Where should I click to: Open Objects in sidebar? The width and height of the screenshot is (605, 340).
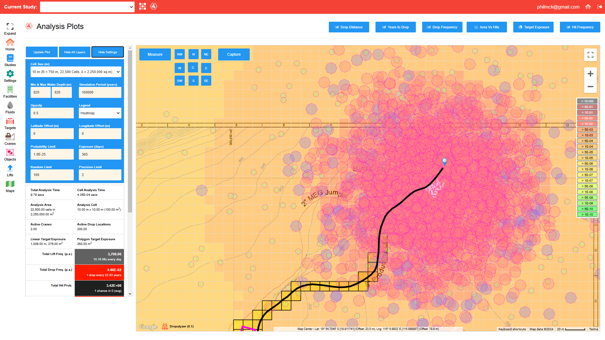click(10, 155)
